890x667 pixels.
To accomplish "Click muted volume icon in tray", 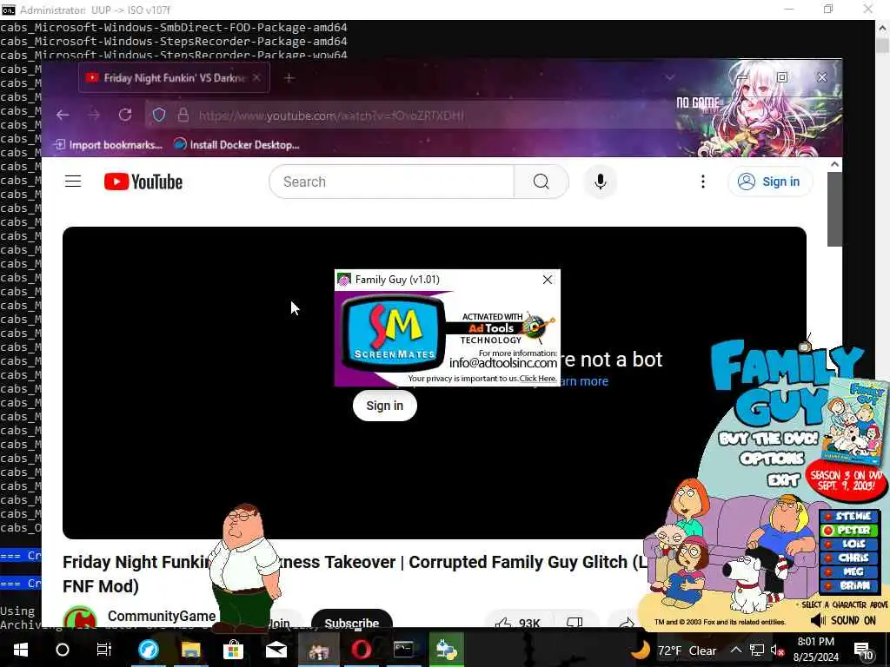I will pyautogui.click(x=777, y=650).
